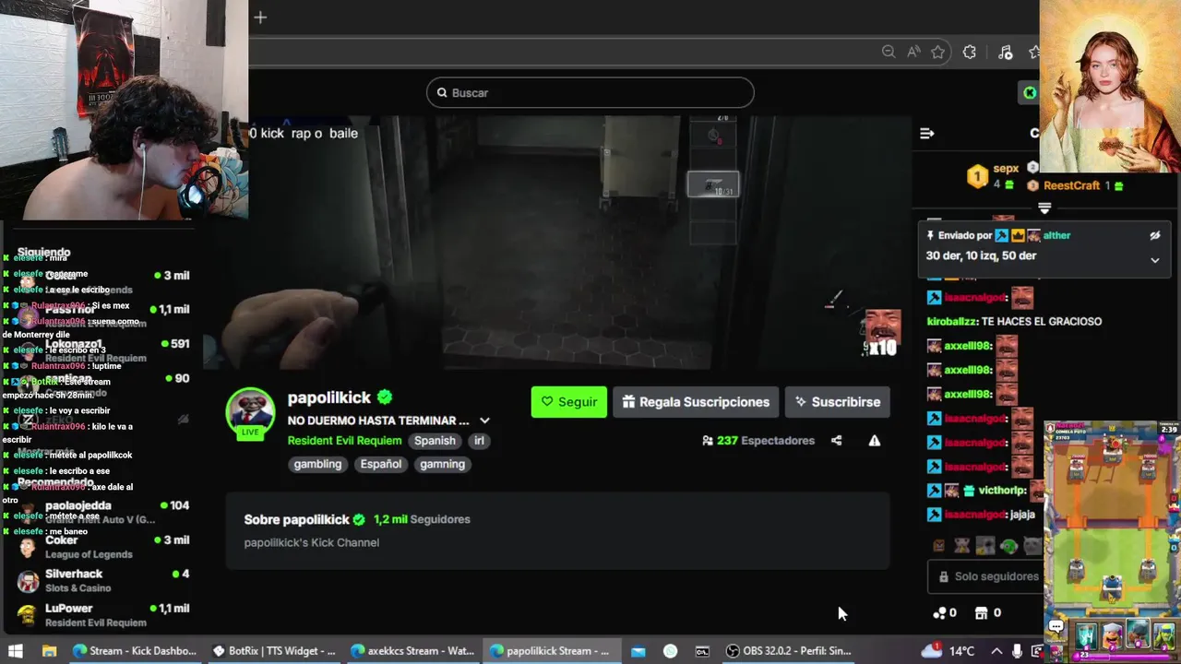The height and width of the screenshot is (664, 1181).
Task: Click Regala Suscripciones button
Action: [x=696, y=402]
